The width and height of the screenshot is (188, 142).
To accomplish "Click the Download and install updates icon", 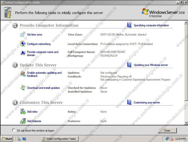I will (x=23, y=87).
